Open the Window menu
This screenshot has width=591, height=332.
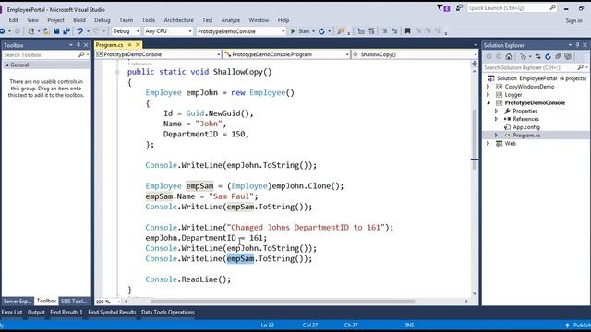click(x=259, y=20)
